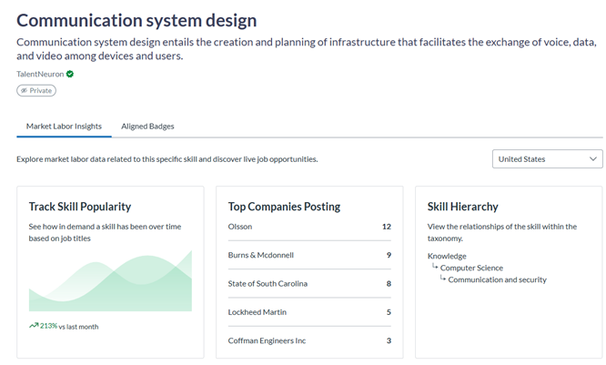Screen dimensions: 606x365
Task: Click the TalentNeuron issuer link
Action: [40, 74]
